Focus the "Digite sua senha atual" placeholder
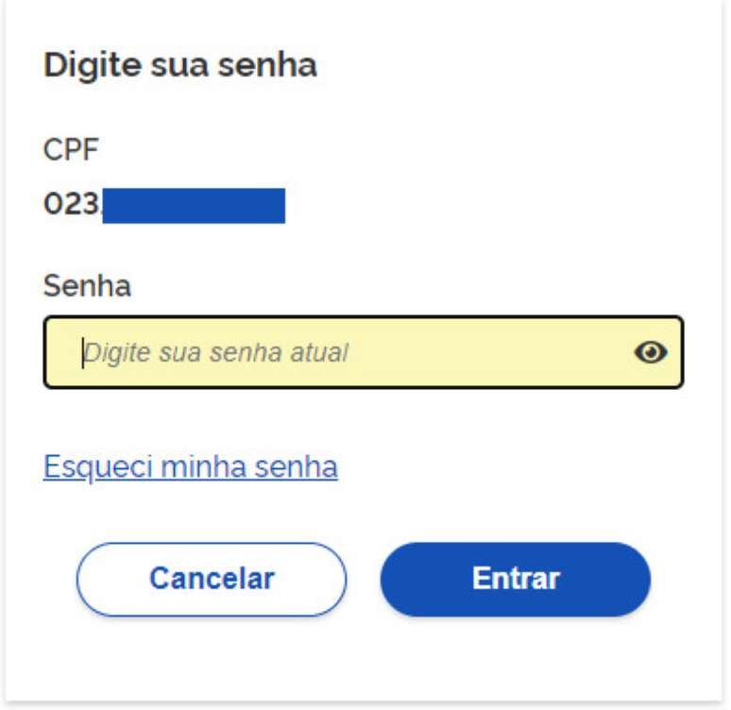Viewport: 731px width, 710px height. 216,353
